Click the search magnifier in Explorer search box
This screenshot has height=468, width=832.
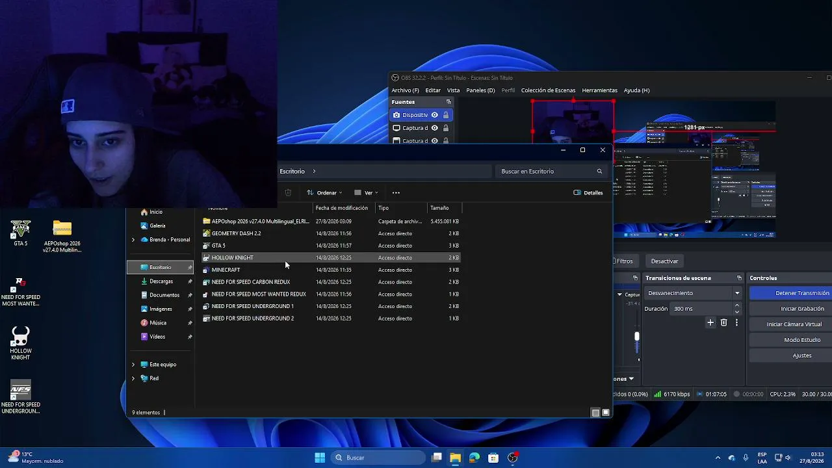(599, 172)
